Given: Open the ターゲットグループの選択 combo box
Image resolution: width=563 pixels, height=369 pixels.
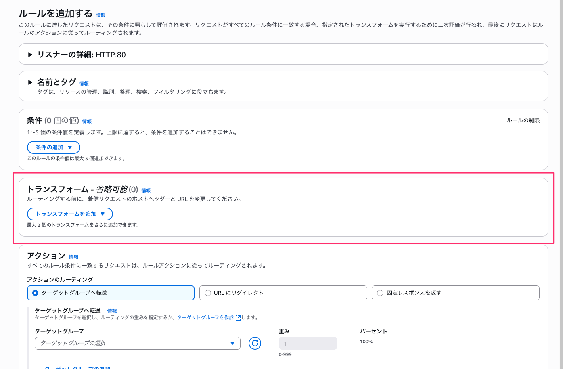Looking at the screenshot, I should [x=138, y=343].
